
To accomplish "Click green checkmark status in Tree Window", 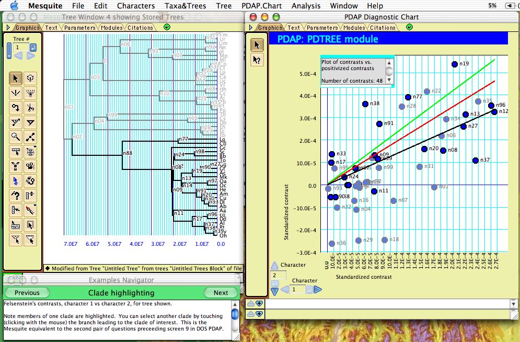I will 167,27.
